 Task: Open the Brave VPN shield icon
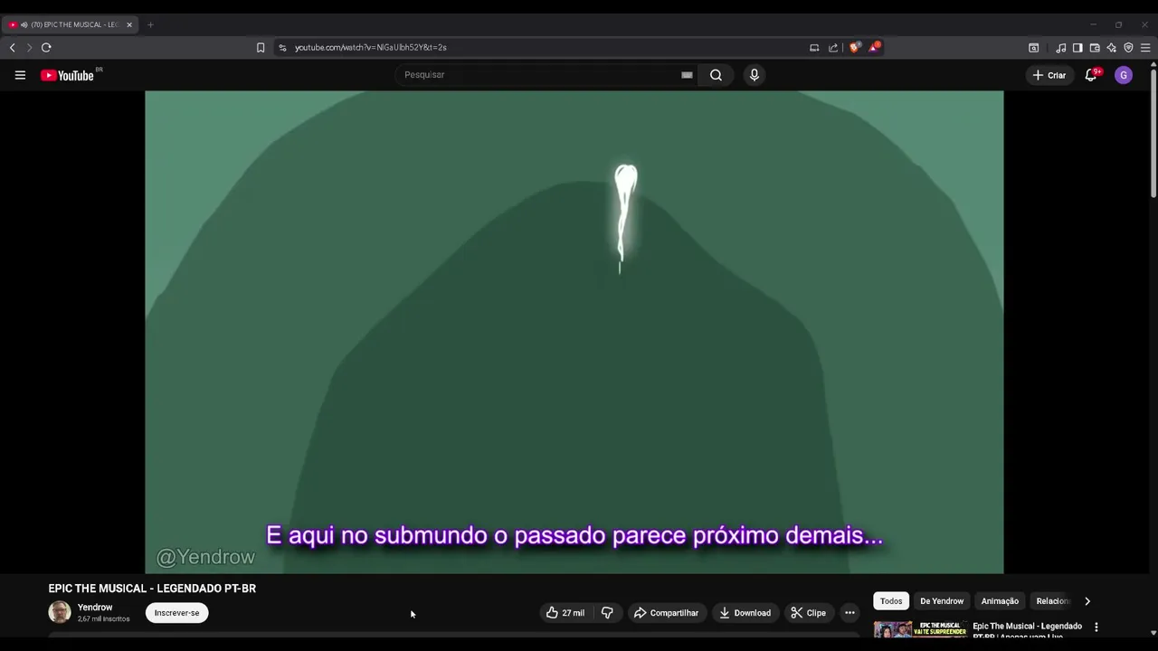click(1128, 47)
